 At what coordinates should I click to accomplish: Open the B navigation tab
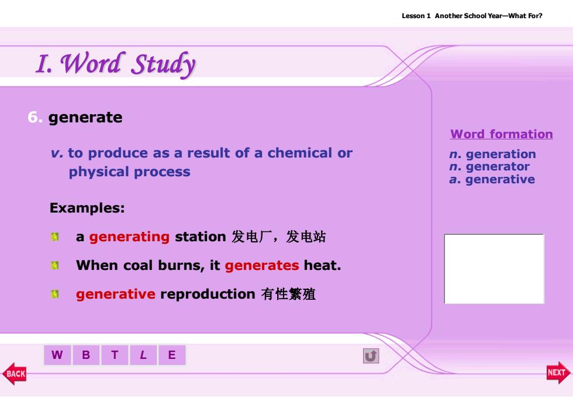(87, 355)
